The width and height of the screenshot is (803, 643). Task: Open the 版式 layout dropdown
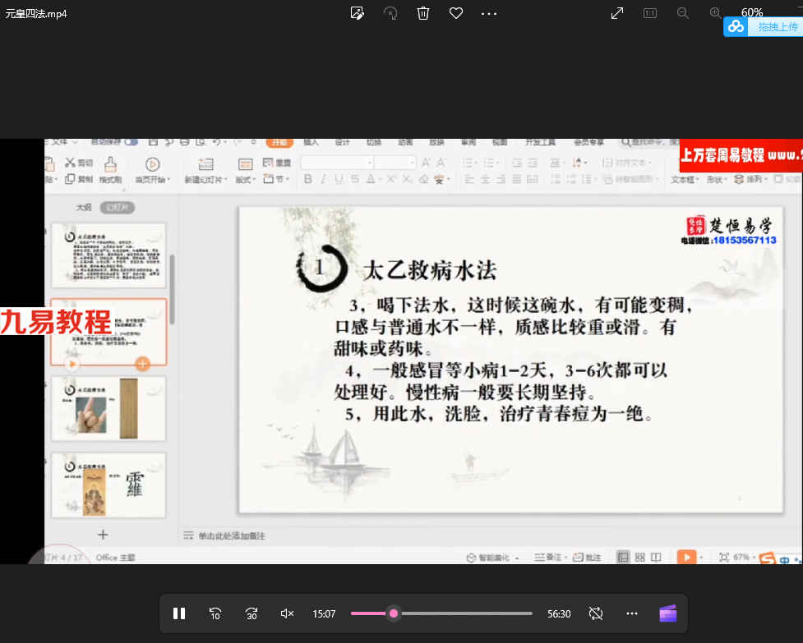click(x=245, y=180)
